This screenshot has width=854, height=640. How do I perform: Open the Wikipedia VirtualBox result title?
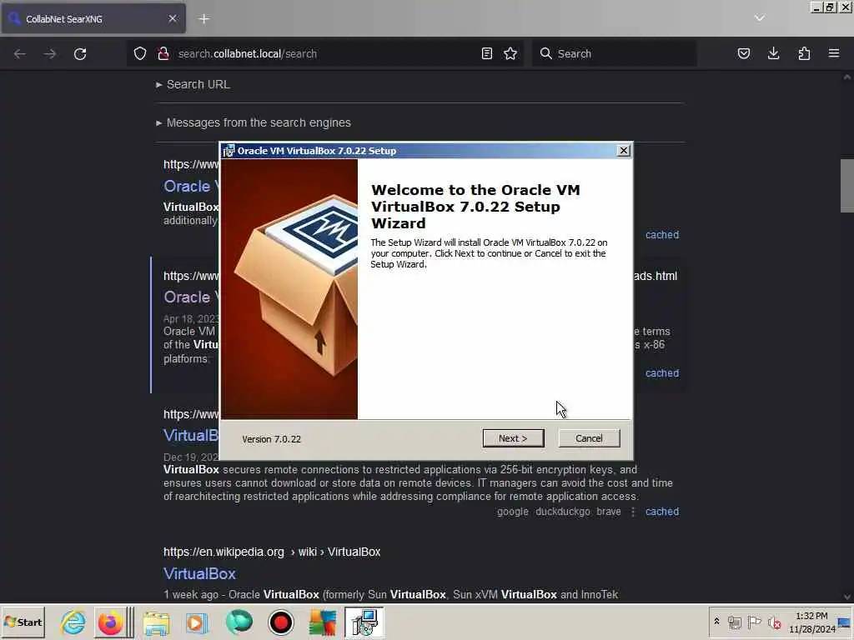click(199, 573)
